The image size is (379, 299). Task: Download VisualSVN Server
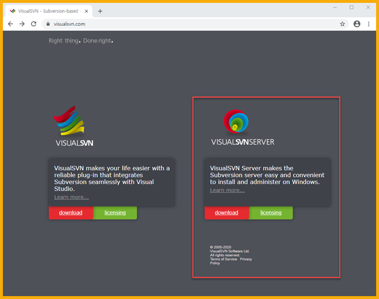coord(227,213)
